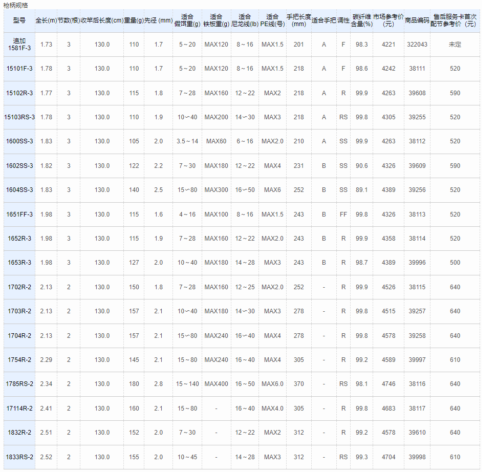Select model cell 1653R-3
496x472 pixels.
[x=19, y=263]
